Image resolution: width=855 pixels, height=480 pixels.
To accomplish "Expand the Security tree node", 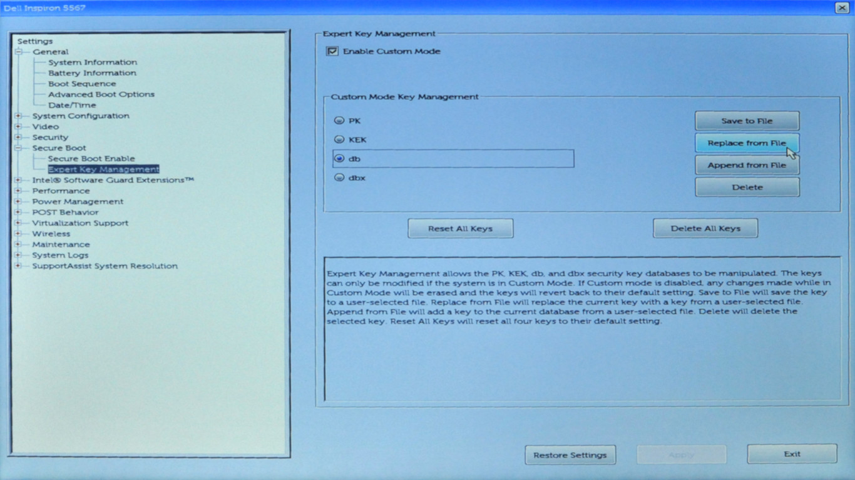I will [18, 137].
